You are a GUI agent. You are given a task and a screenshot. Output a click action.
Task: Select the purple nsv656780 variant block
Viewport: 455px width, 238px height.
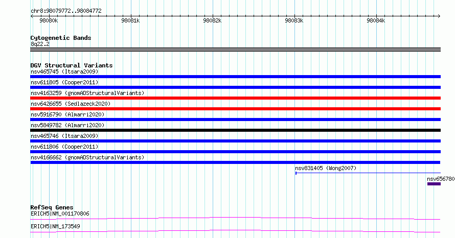pyautogui.click(x=434, y=184)
